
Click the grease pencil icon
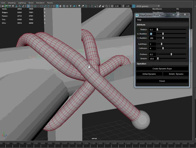click(x=23, y=6)
